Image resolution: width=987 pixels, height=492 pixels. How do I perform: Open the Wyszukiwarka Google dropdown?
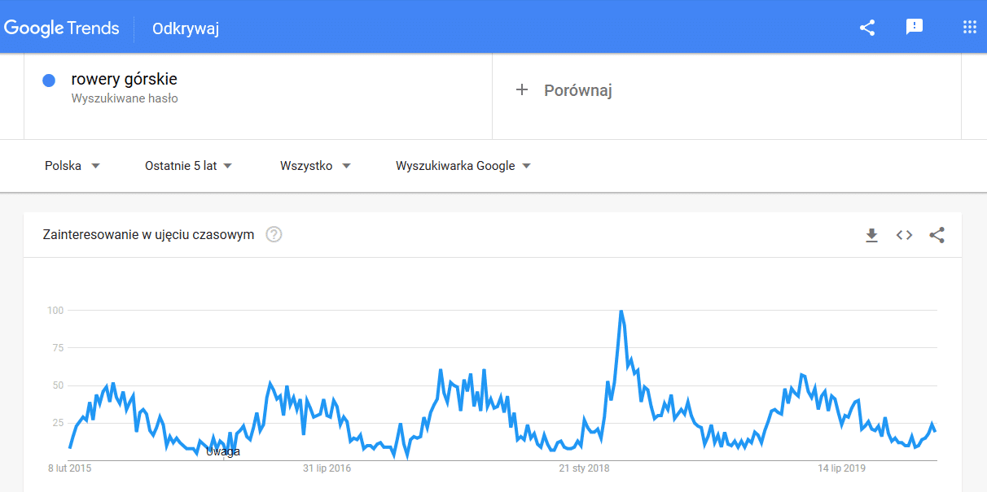pyautogui.click(x=463, y=166)
